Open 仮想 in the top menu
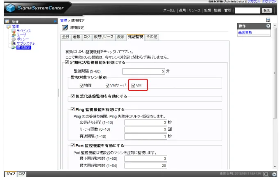Viewport: 279px width, 177px height. pos(207,11)
